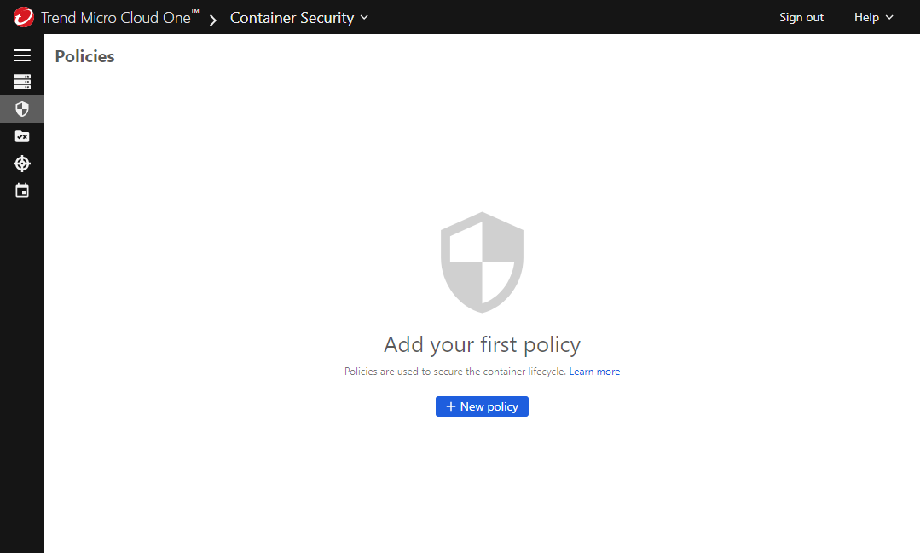Expand the chevron arrow next to Help
The image size is (920, 553).
pos(890,17)
